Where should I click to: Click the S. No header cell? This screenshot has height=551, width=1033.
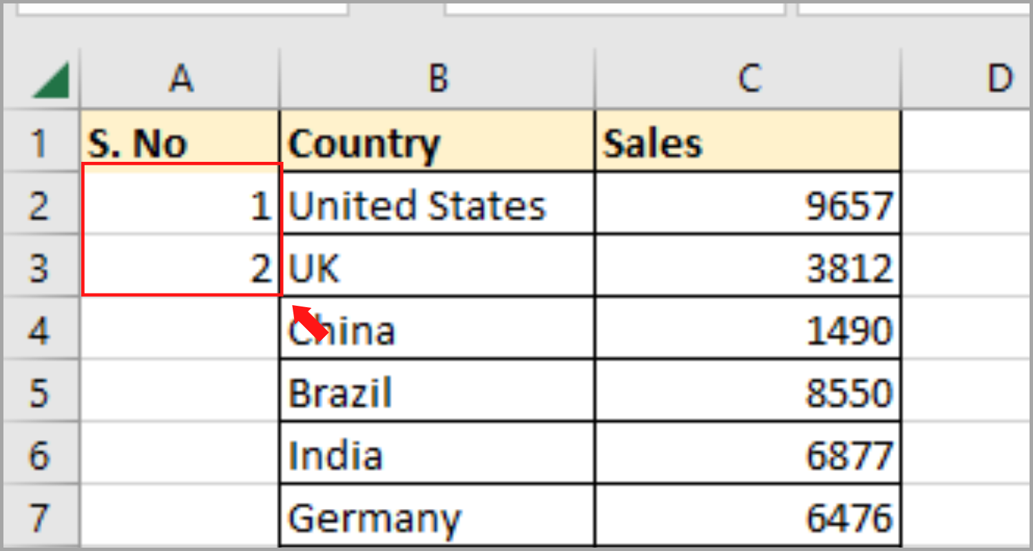click(180, 143)
